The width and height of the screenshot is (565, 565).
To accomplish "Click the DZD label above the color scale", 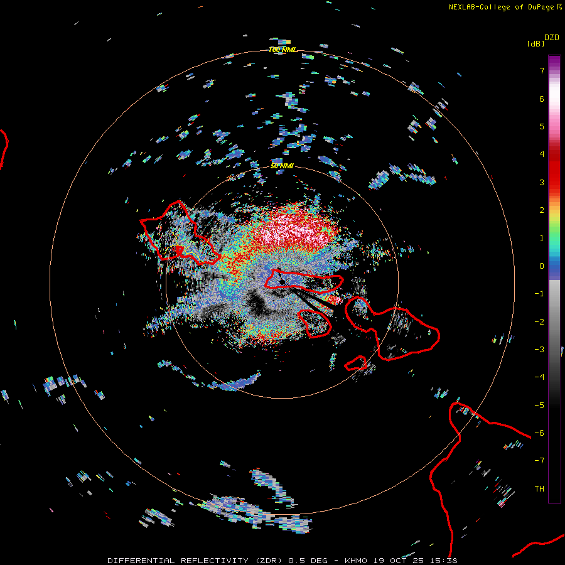I will coord(551,38).
